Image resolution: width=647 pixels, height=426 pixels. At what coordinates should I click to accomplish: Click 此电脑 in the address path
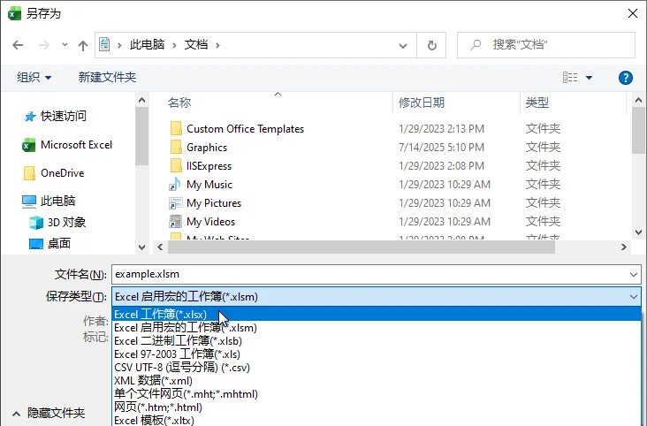[x=148, y=44]
